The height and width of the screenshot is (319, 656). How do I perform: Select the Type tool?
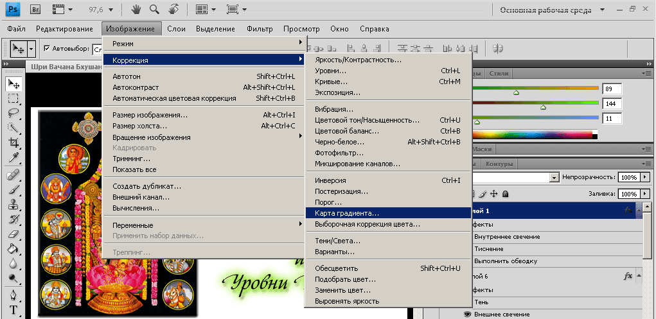[x=13, y=309]
